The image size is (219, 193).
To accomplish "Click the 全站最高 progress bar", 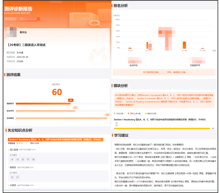I will click(x=61, y=118).
